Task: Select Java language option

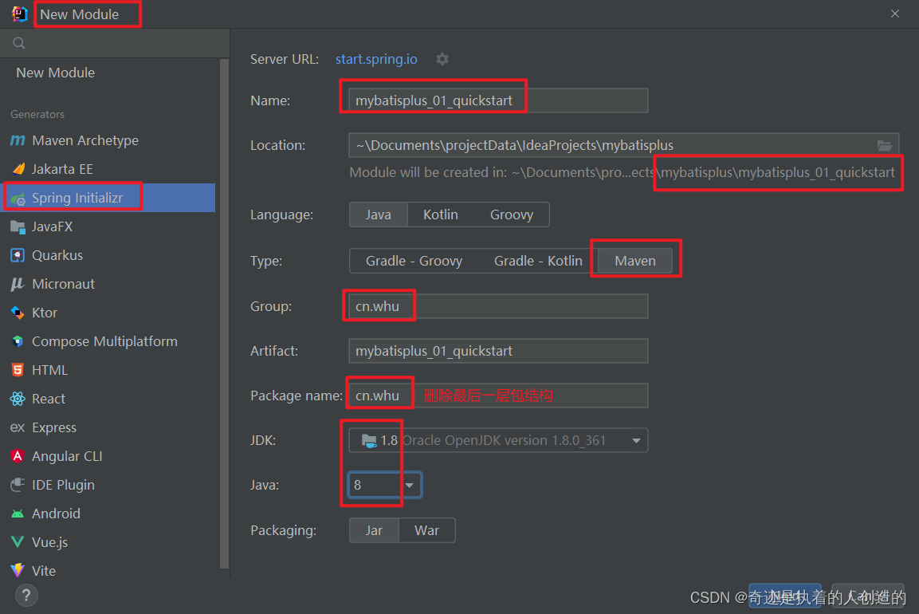Action: pos(378,215)
